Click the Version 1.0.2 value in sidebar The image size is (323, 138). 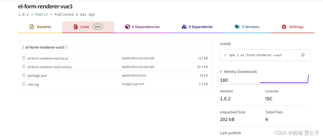point(225,99)
